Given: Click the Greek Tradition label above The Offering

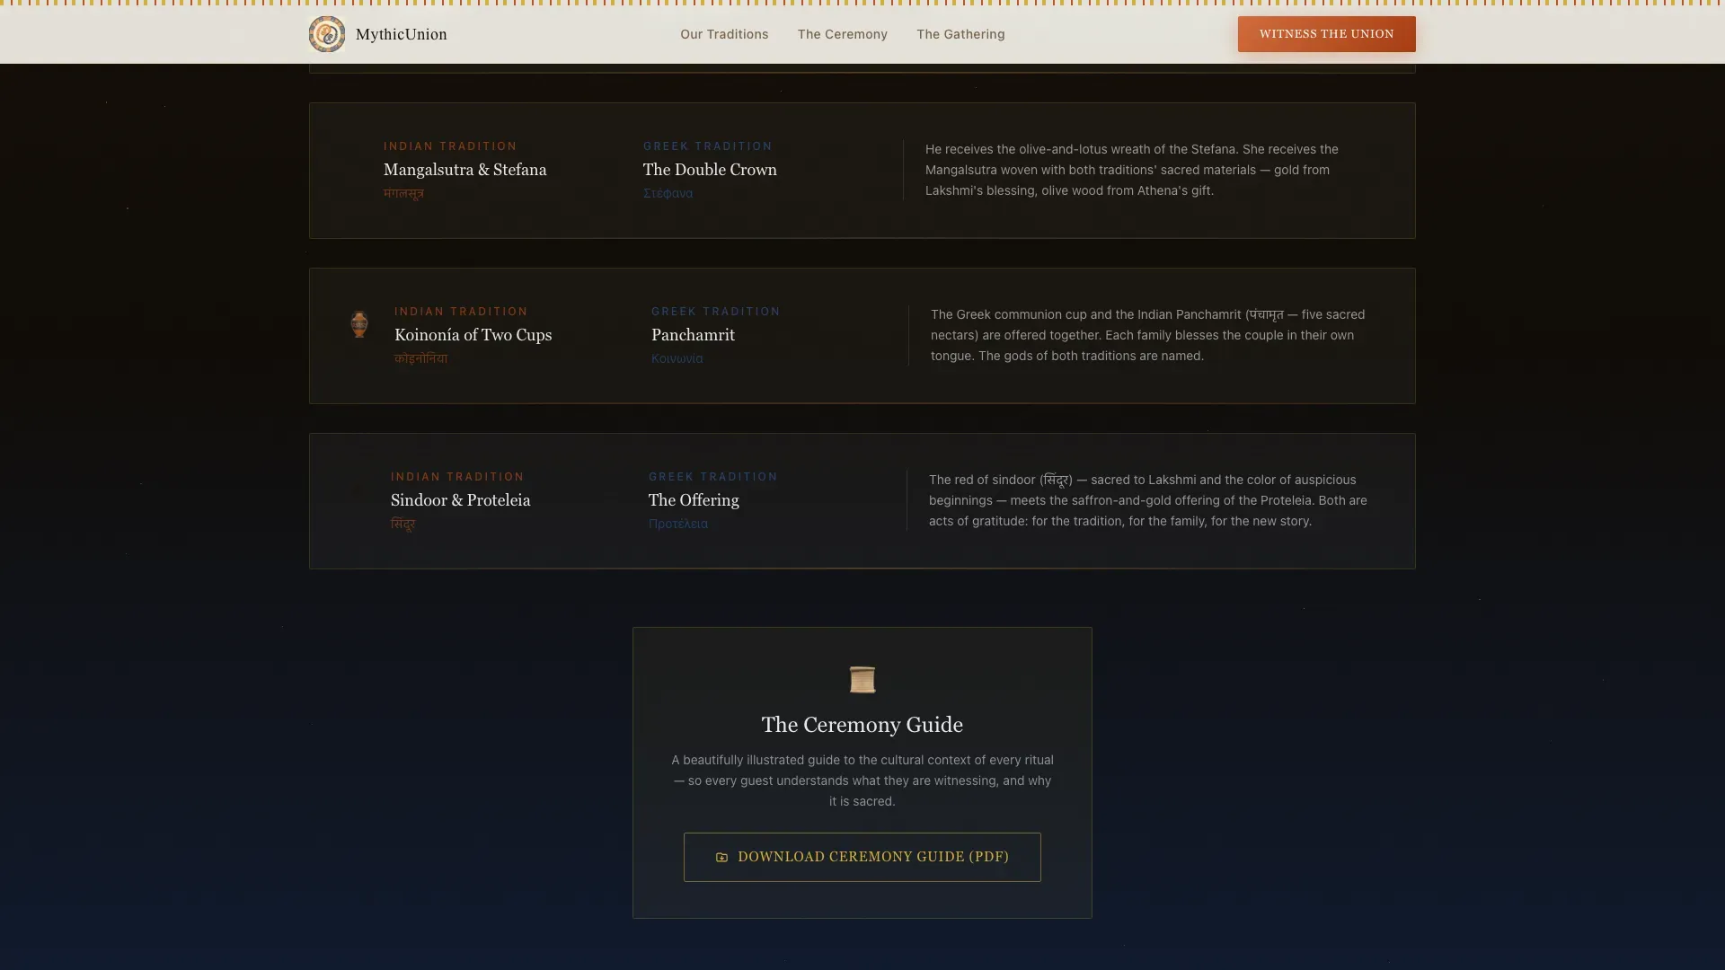Looking at the screenshot, I should click(713, 477).
